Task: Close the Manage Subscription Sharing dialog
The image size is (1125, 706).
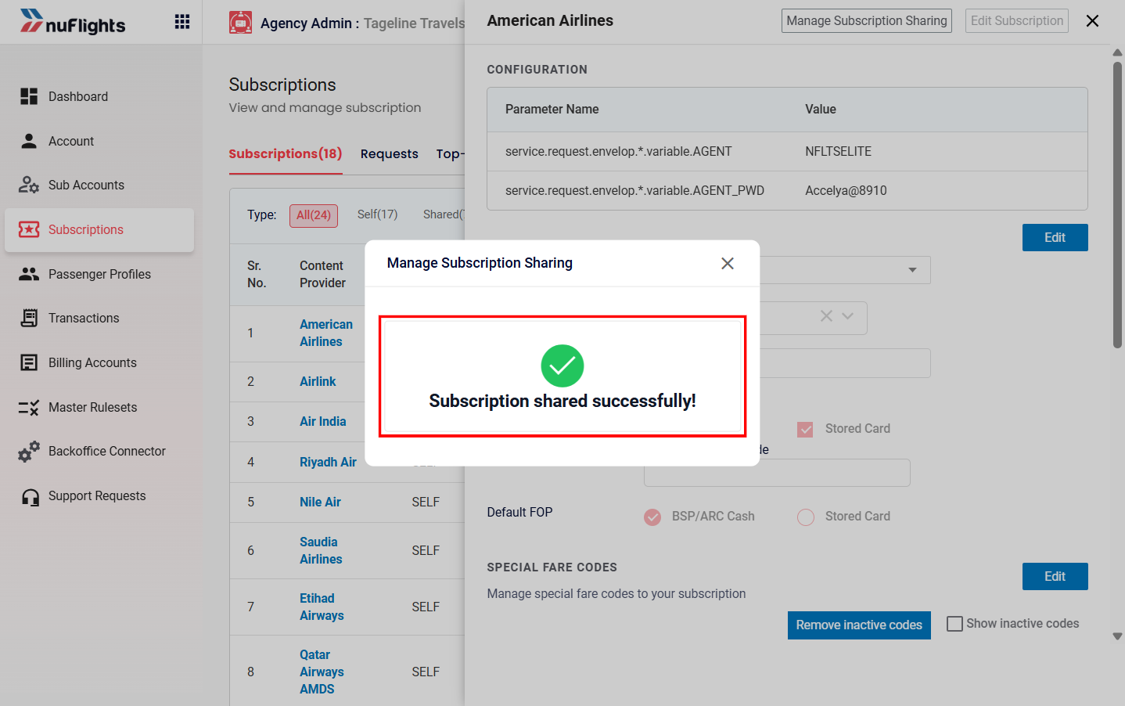Action: (x=728, y=264)
